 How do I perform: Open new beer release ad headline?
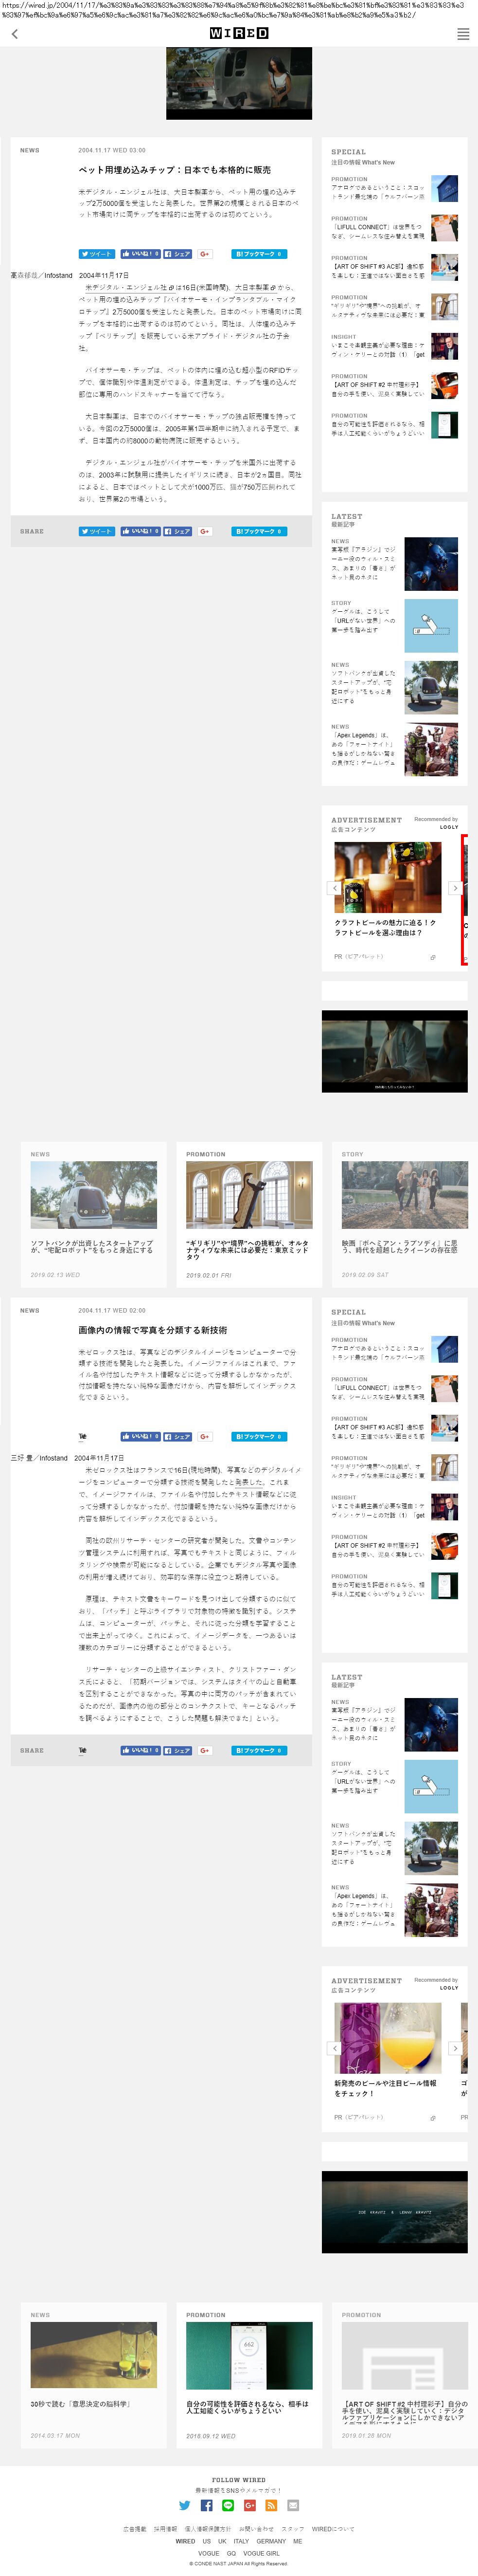(385, 2088)
